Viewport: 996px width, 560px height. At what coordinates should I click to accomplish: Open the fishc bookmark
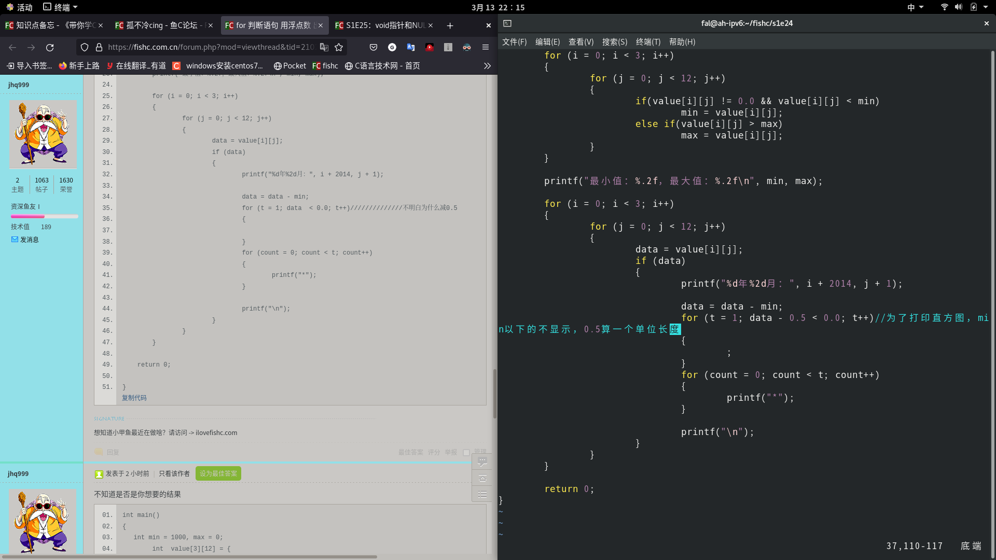pyautogui.click(x=325, y=66)
